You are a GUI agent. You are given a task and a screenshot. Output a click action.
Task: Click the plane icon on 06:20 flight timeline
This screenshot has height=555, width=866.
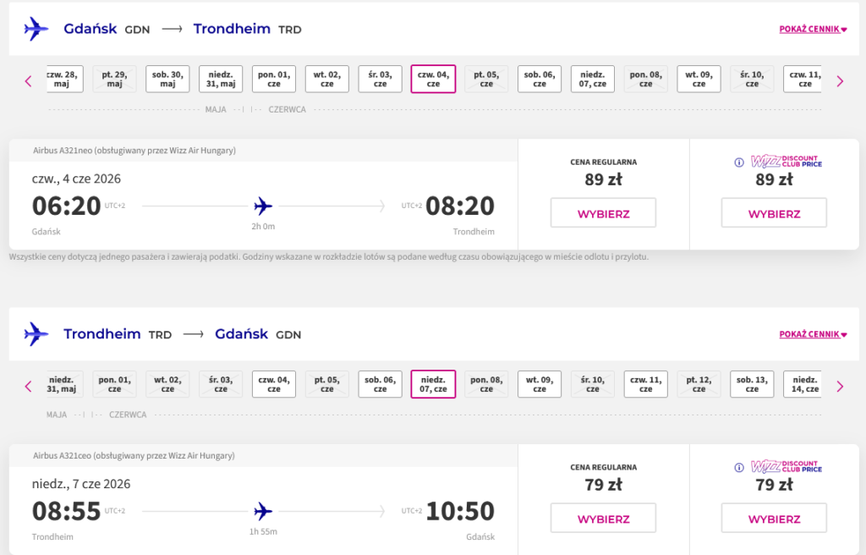tap(263, 206)
